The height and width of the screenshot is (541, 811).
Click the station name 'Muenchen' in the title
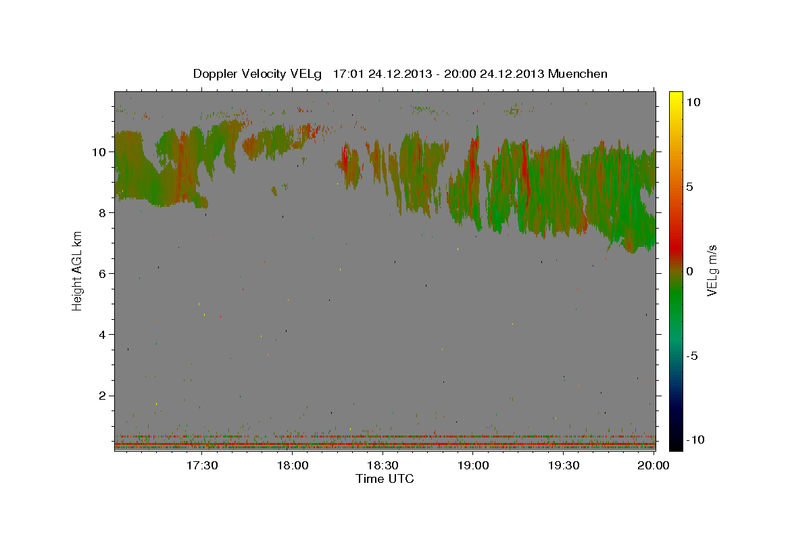pos(578,74)
